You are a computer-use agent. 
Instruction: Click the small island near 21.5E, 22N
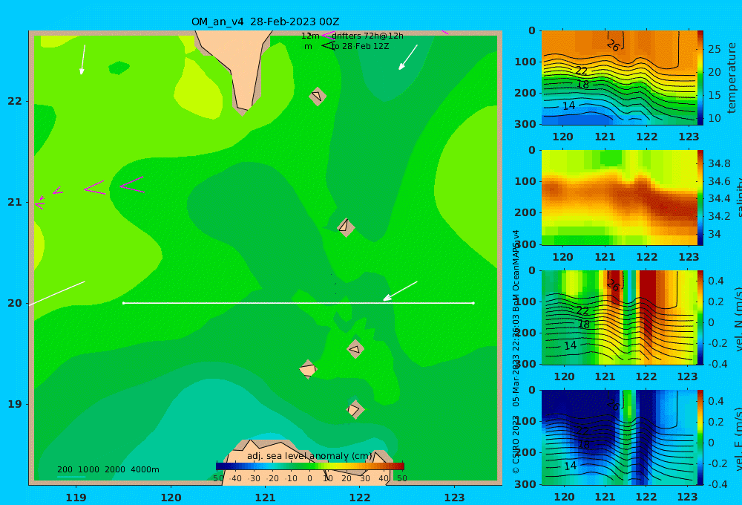[317, 96]
